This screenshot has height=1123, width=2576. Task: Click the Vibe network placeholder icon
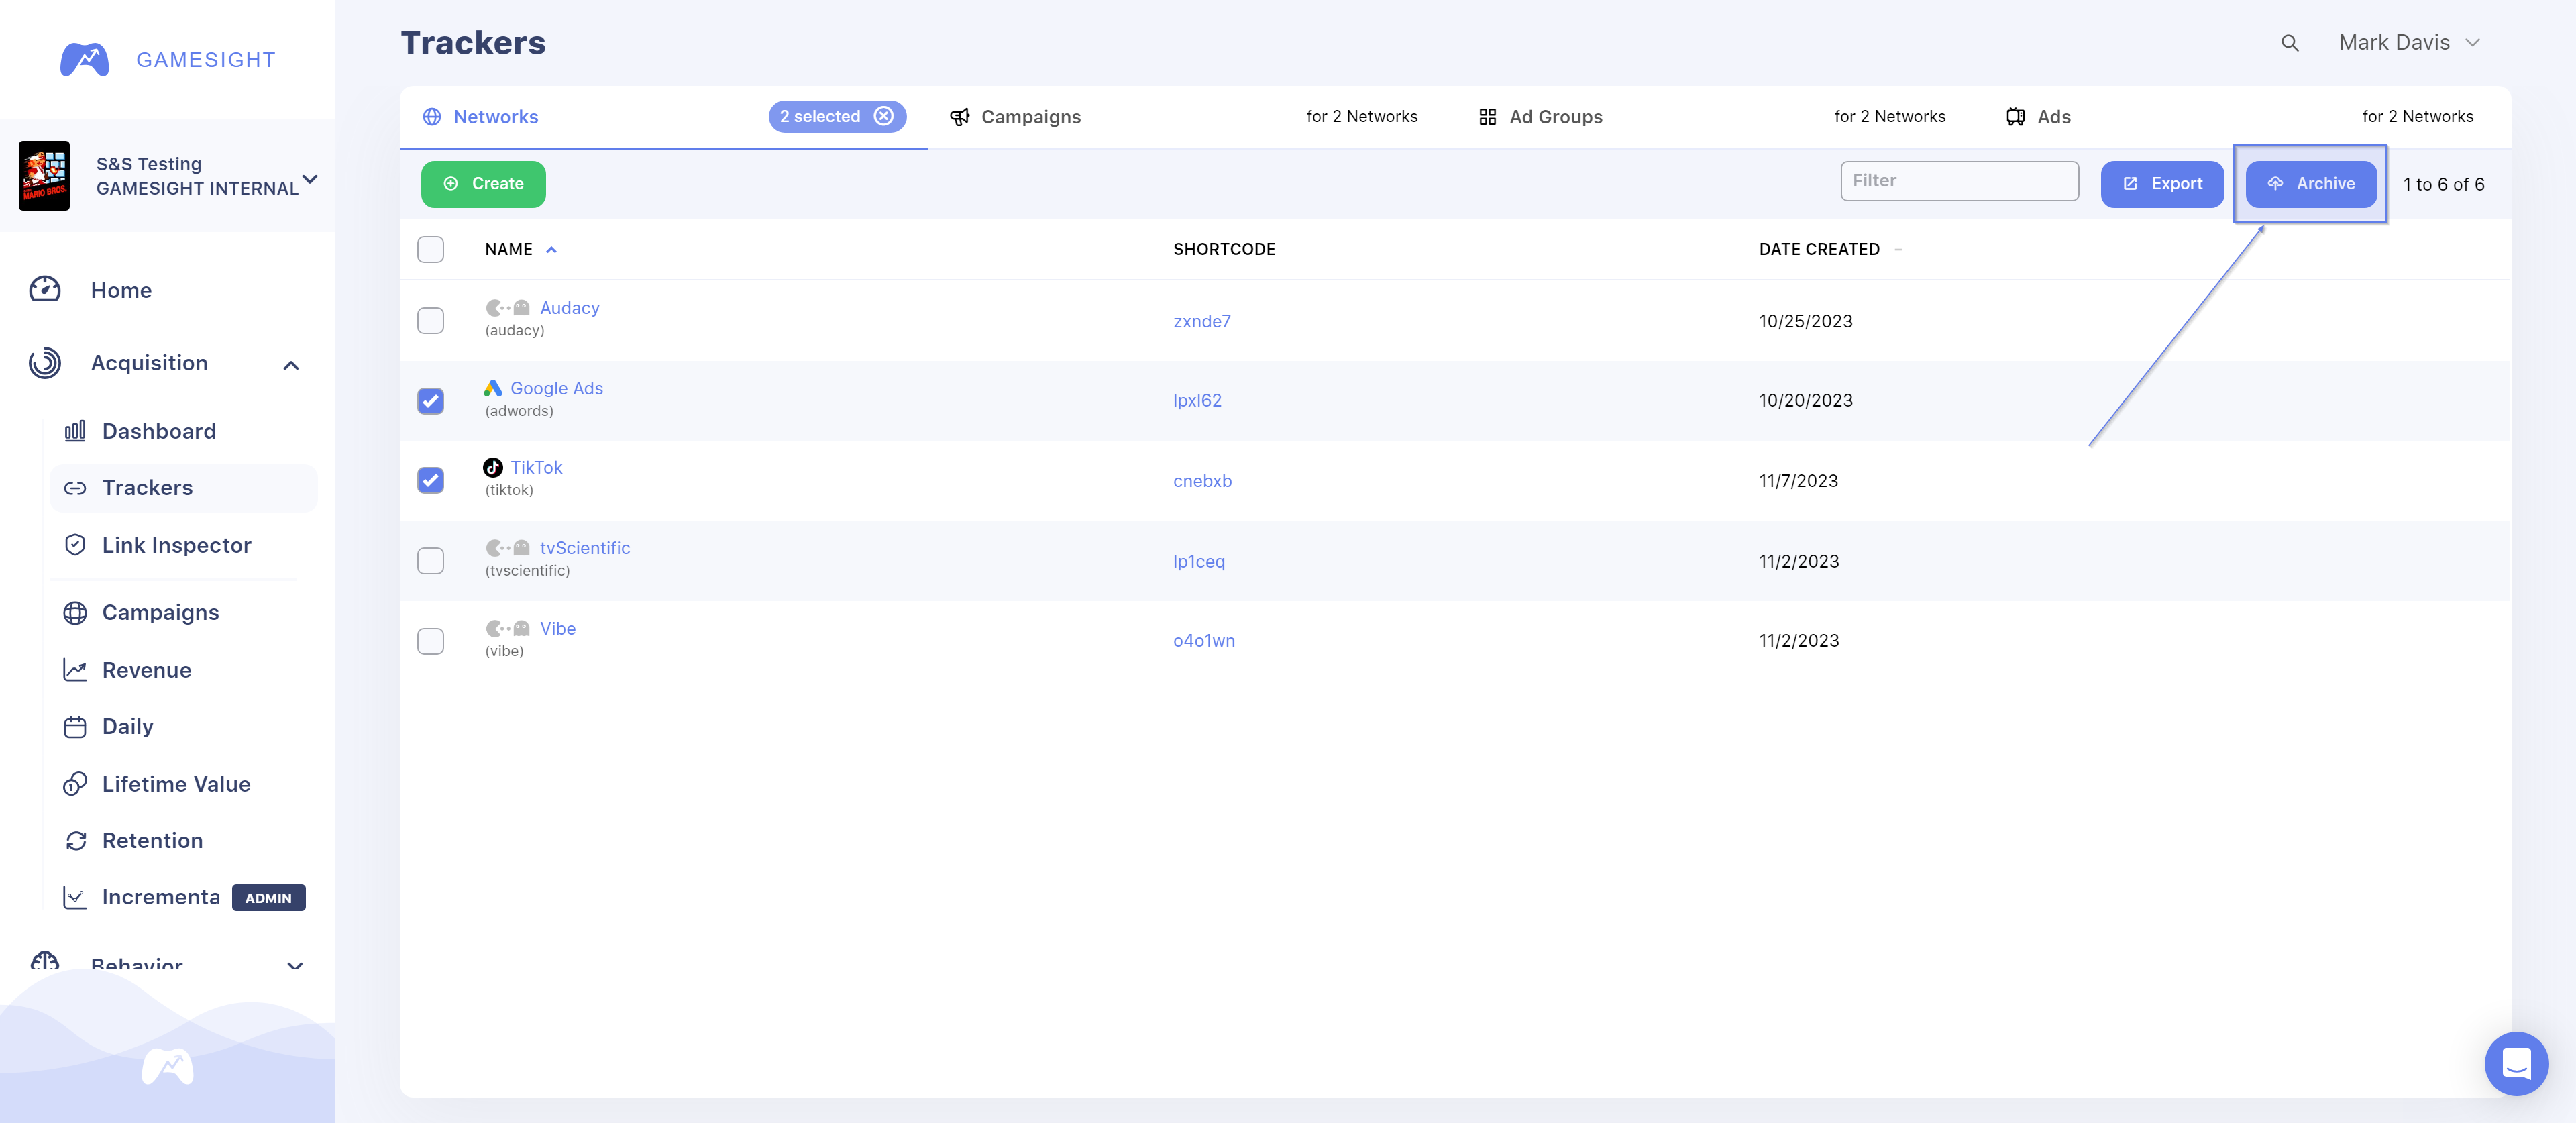(508, 628)
